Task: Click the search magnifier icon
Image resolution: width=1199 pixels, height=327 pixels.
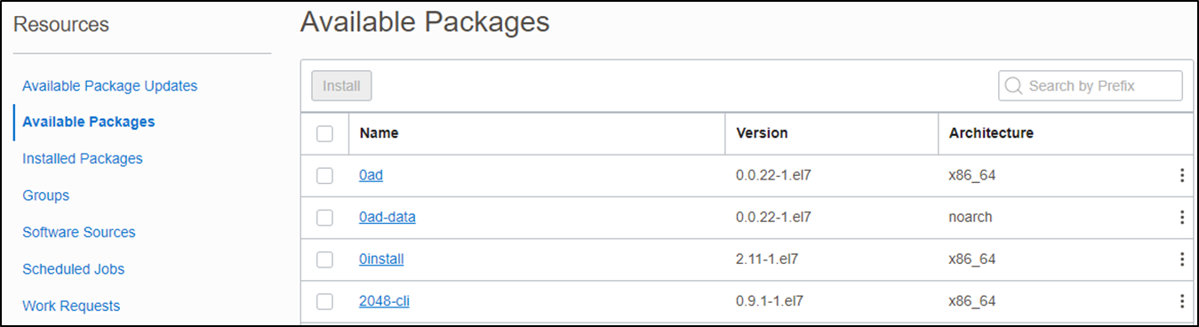Action: click(1014, 86)
